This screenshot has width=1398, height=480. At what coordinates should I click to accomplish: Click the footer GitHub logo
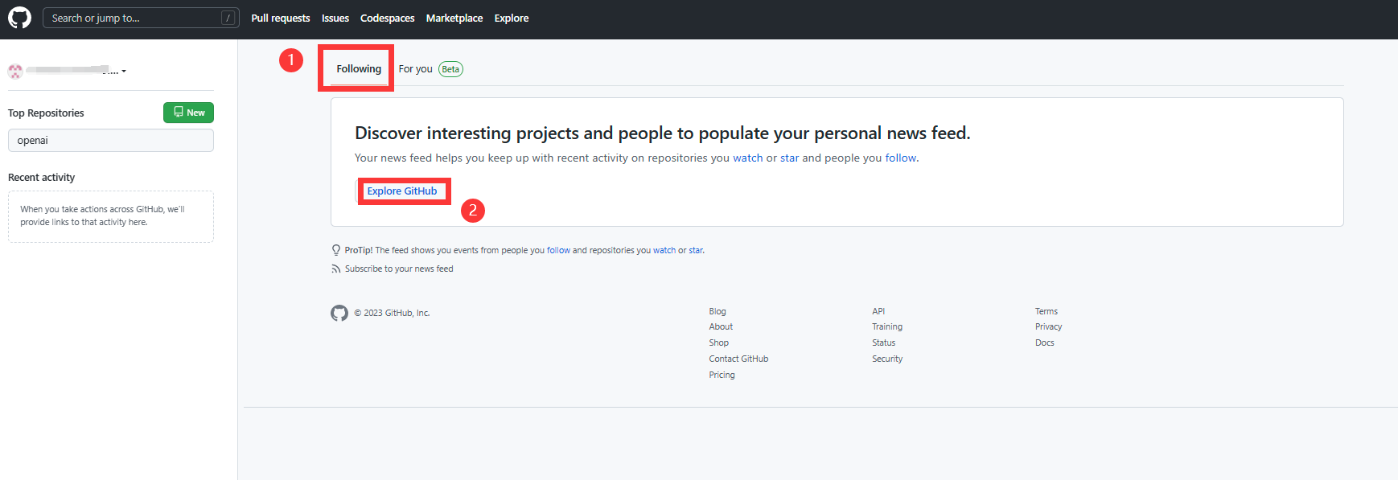[x=339, y=313]
